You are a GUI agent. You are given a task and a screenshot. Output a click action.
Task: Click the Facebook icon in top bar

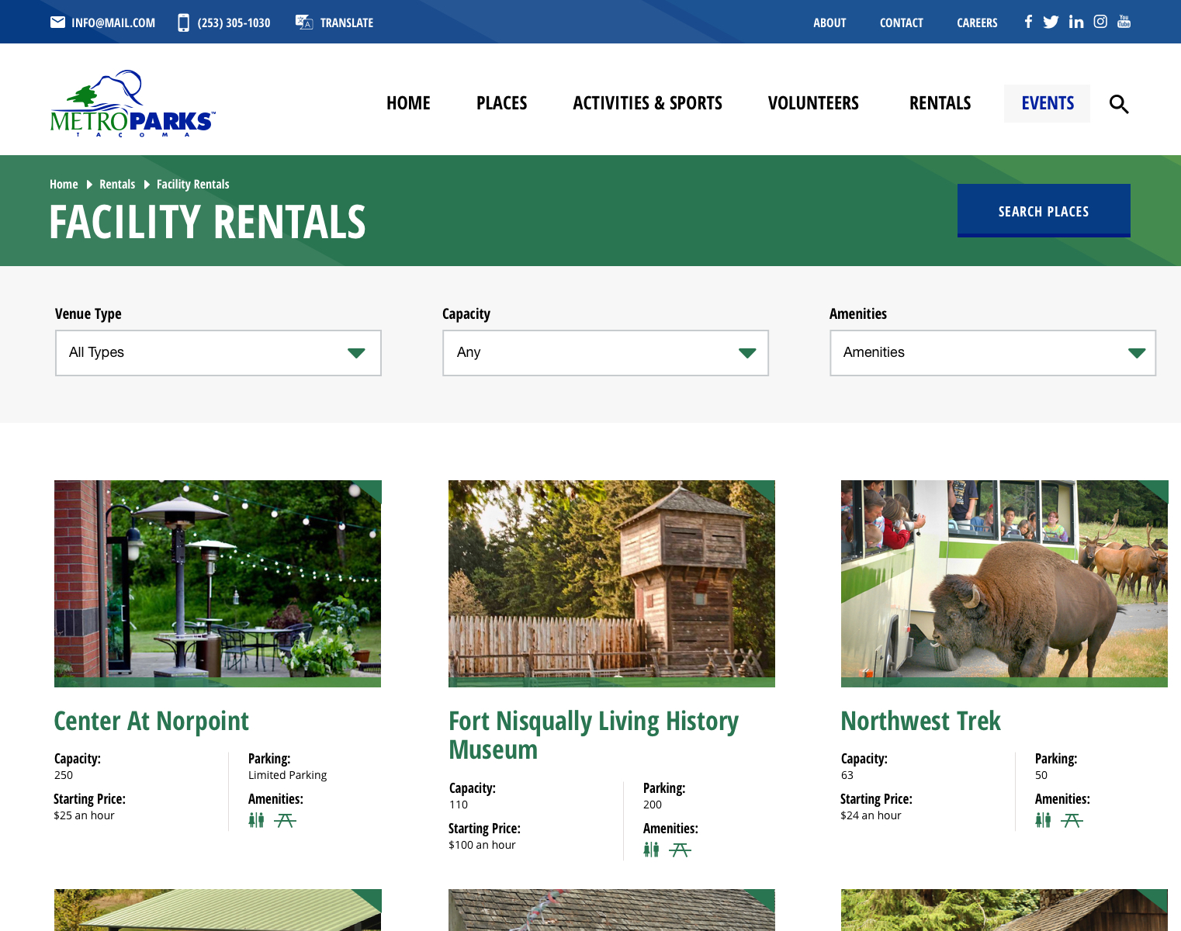[1028, 22]
